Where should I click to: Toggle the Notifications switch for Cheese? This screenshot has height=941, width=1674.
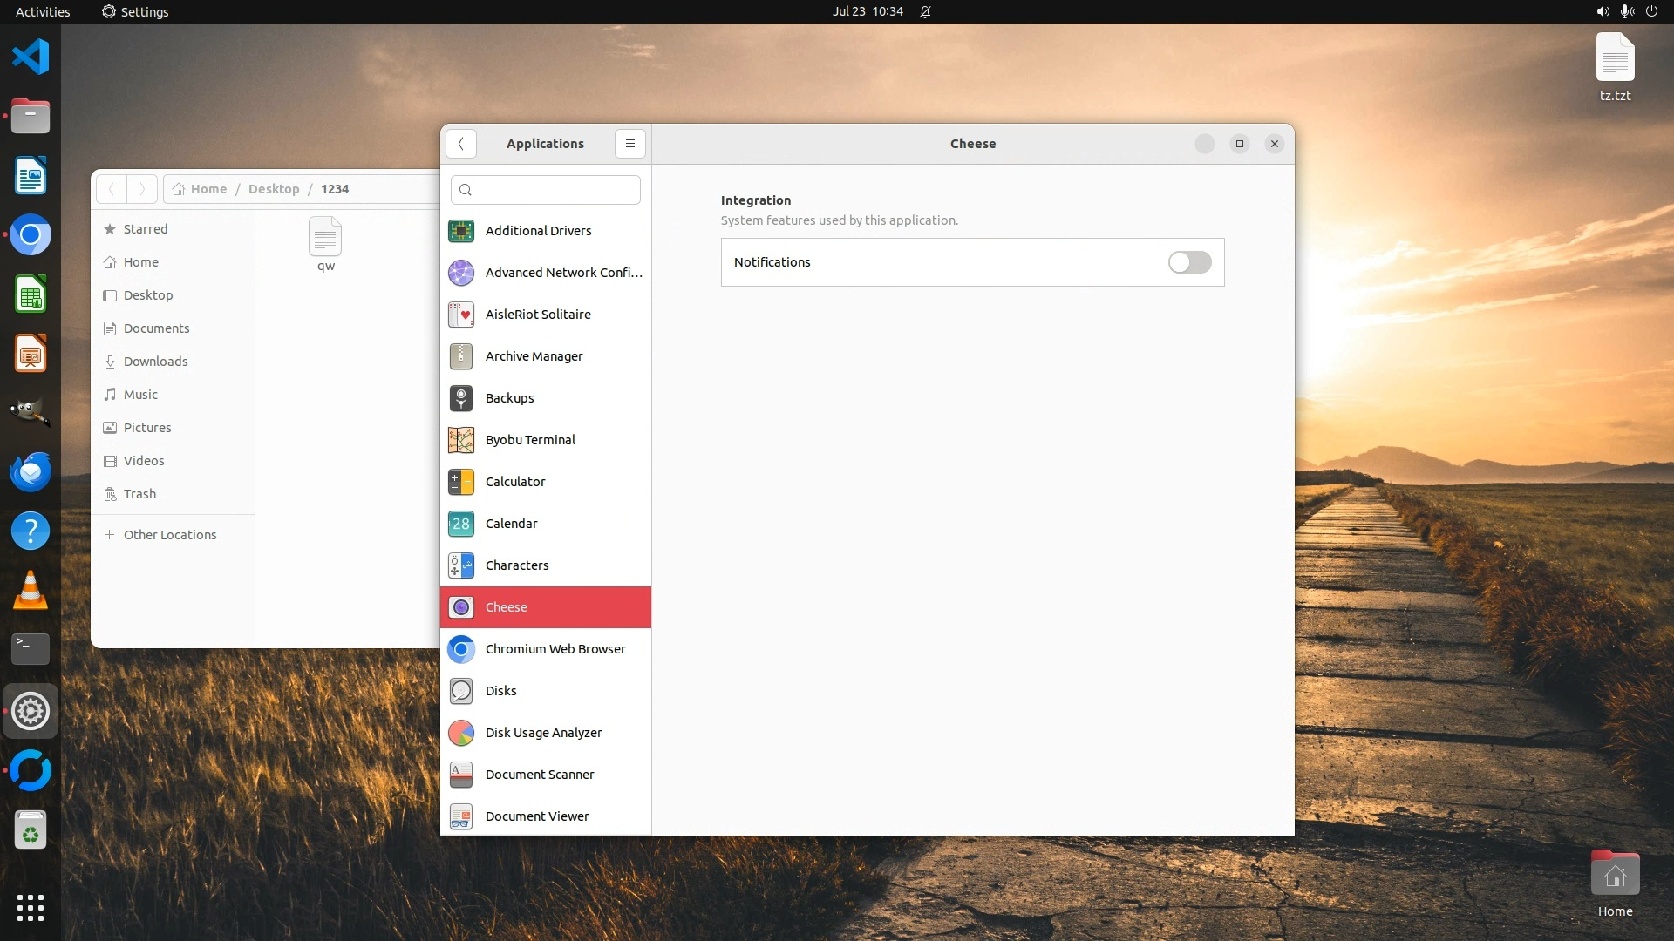coord(1189,262)
